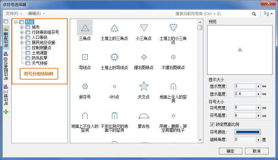Collapse the 根组 root node
The image size is (278, 160).
point(16,22)
